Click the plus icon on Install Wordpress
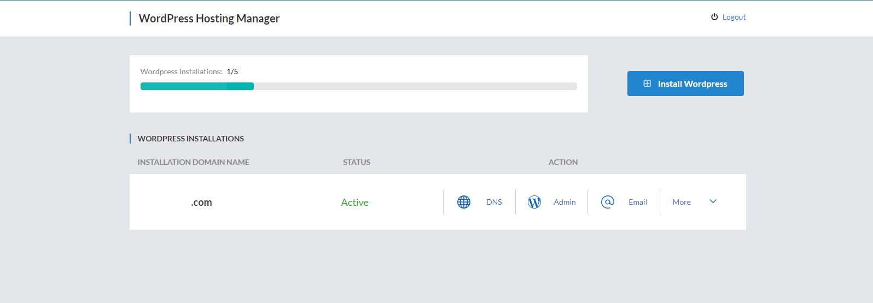 [x=647, y=84]
